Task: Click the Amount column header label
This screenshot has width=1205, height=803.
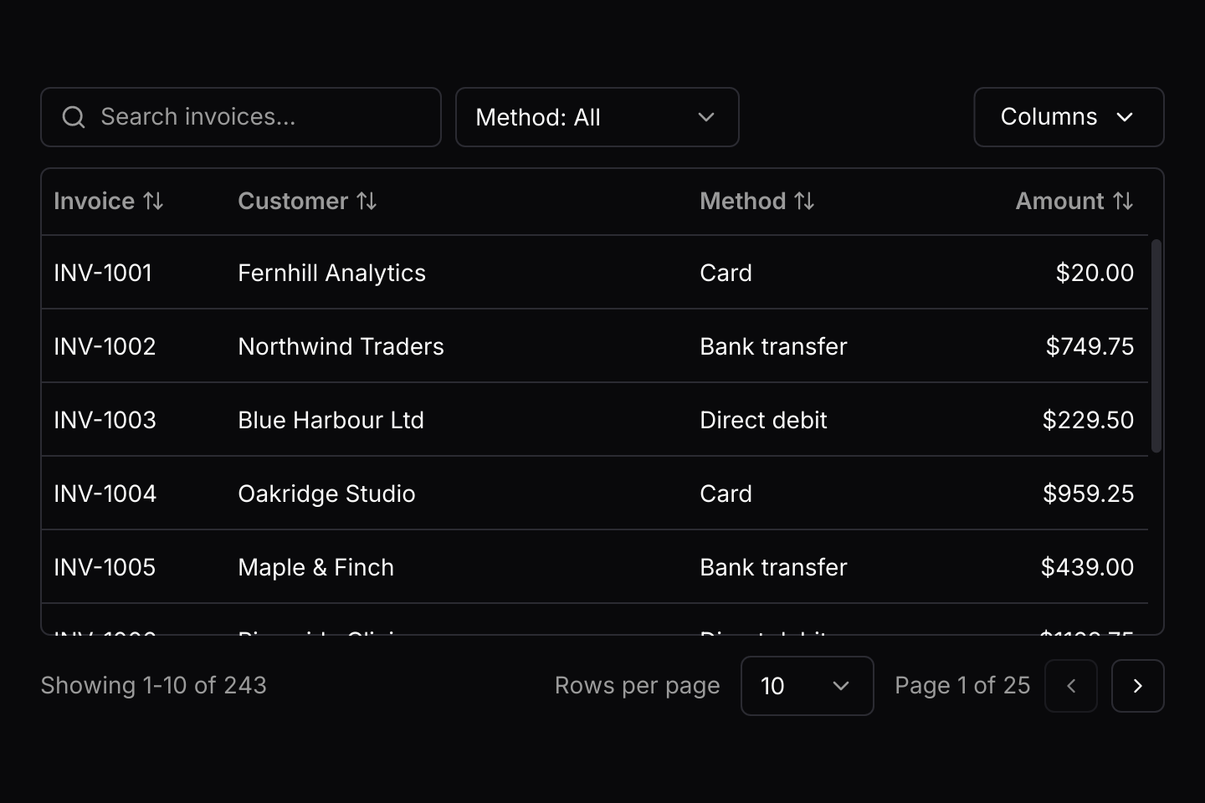Action: click(x=1059, y=202)
